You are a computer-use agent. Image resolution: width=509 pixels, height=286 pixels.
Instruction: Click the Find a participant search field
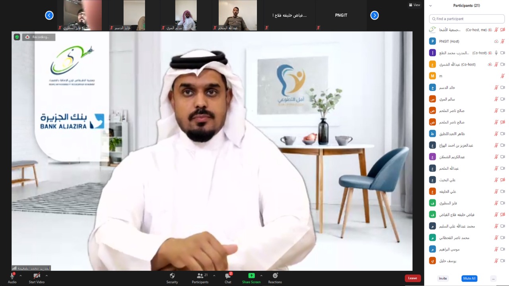tap(467, 19)
